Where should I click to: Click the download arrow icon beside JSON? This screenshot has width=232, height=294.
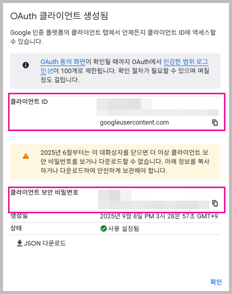click(20, 243)
